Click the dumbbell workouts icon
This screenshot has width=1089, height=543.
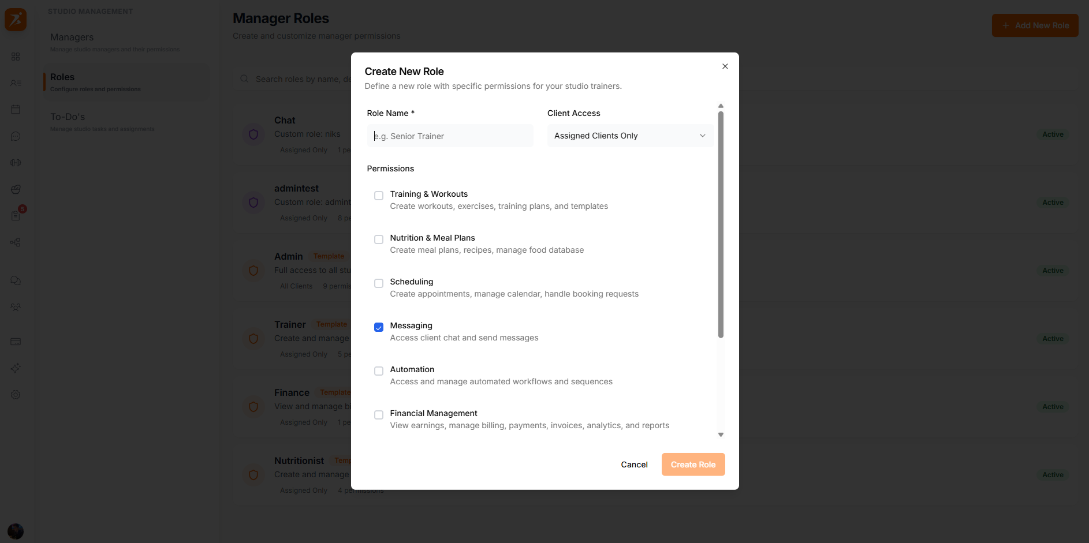(x=16, y=163)
